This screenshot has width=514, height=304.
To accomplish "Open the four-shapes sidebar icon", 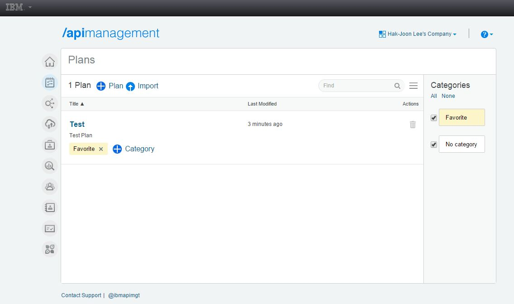I will pyautogui.click(x=50, y=249).
